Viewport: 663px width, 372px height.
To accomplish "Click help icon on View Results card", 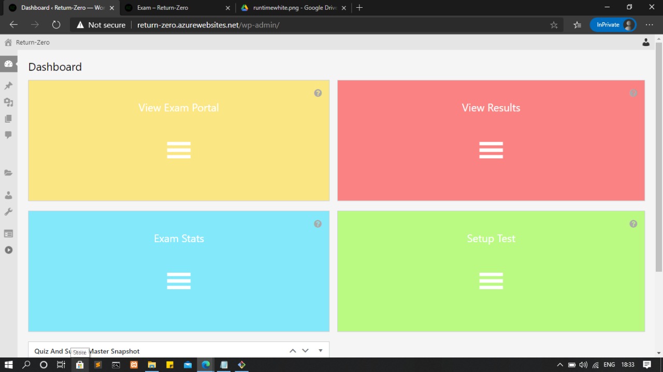I will point(633,93).
